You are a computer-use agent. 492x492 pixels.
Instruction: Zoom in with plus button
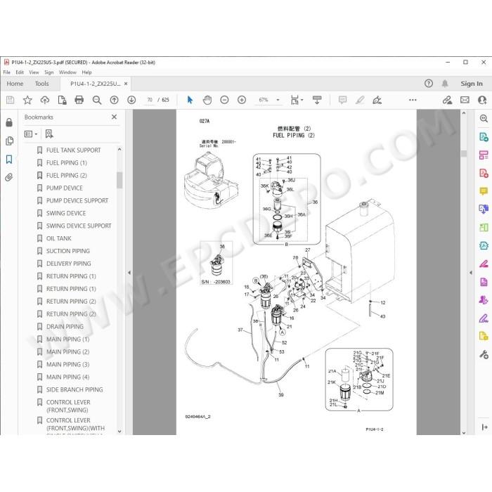coord(242,100)
